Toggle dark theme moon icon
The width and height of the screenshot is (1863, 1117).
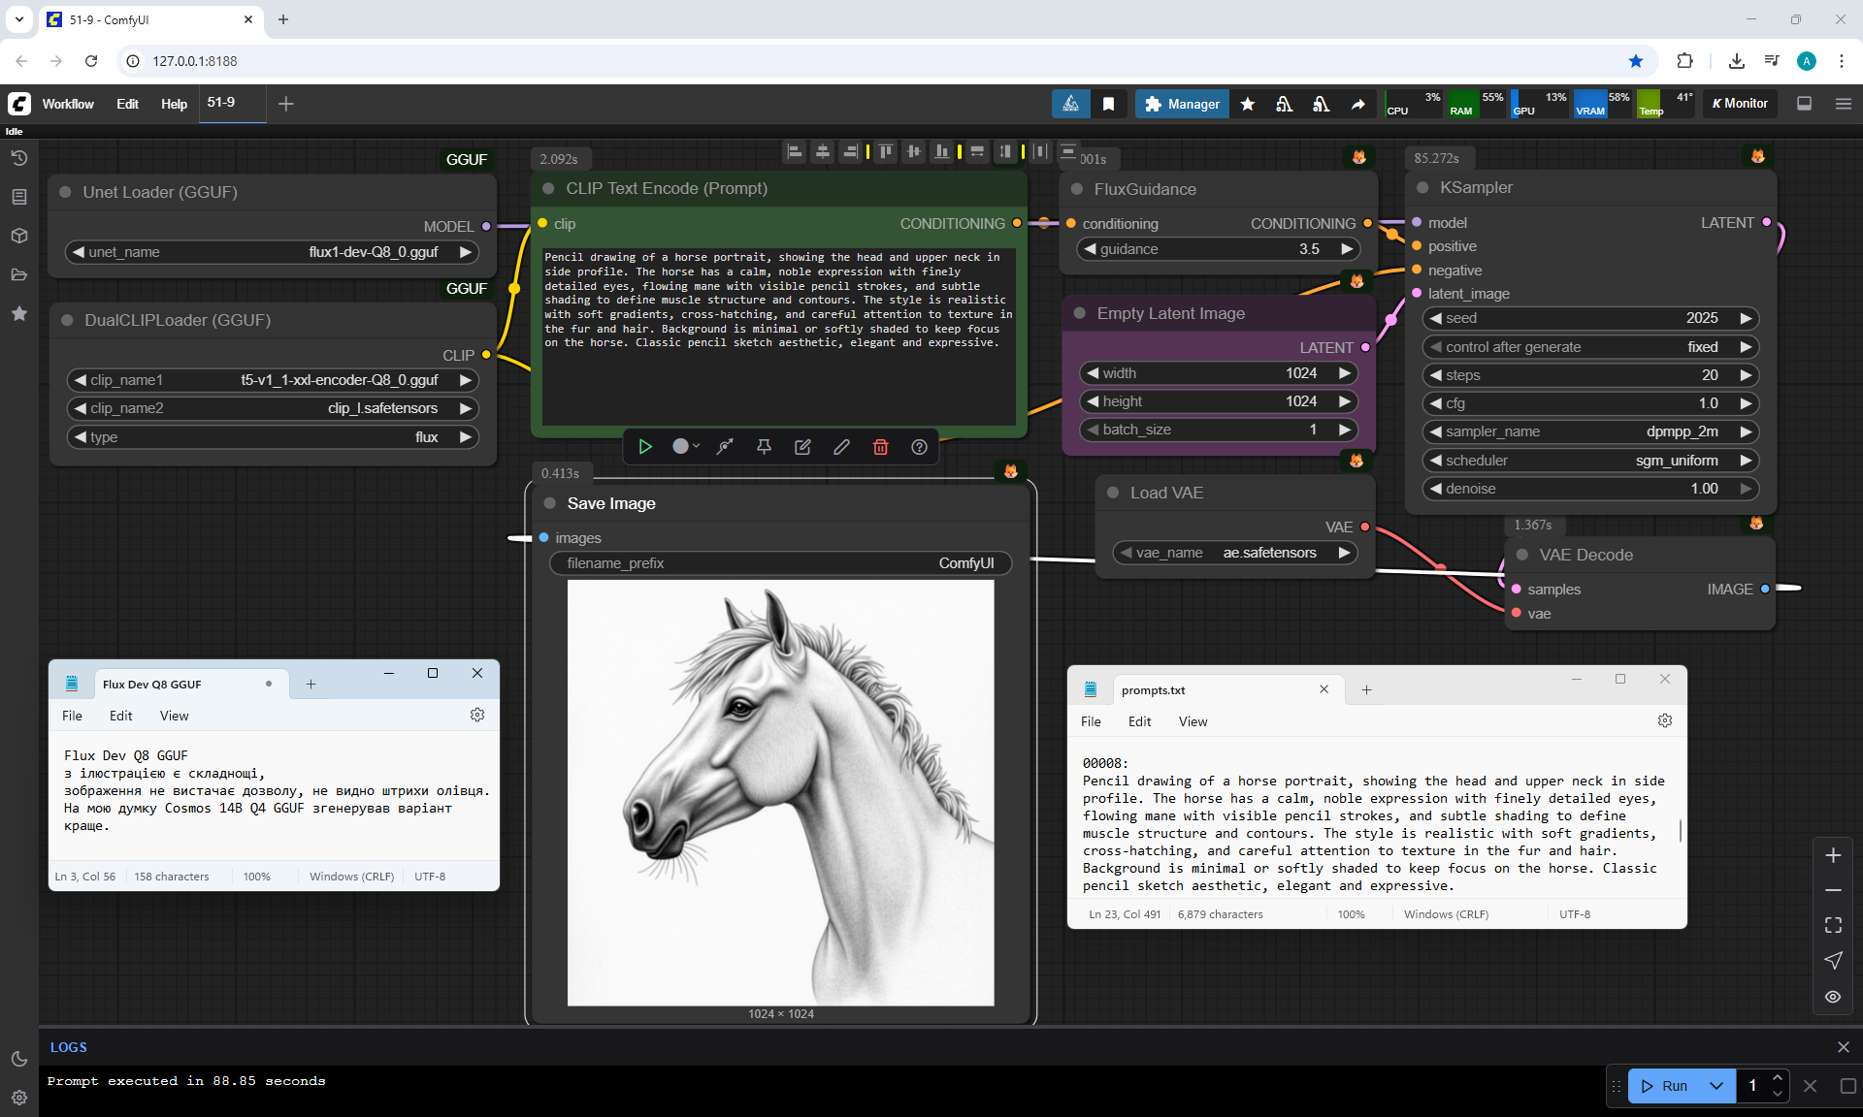click(x=18, y=1059)
